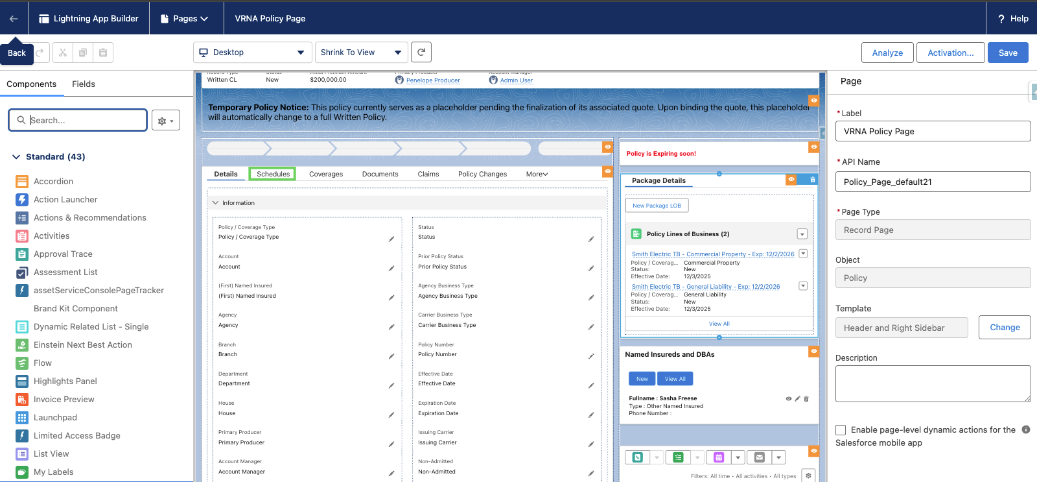Open the More tabs dropdown

[x=537, y=174]
